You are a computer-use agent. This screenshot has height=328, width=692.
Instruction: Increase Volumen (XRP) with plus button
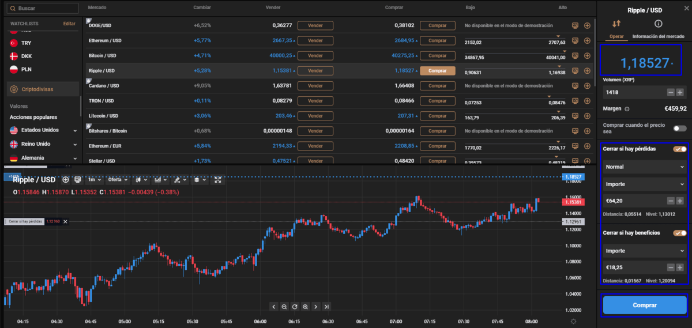(x=680, y=92)
